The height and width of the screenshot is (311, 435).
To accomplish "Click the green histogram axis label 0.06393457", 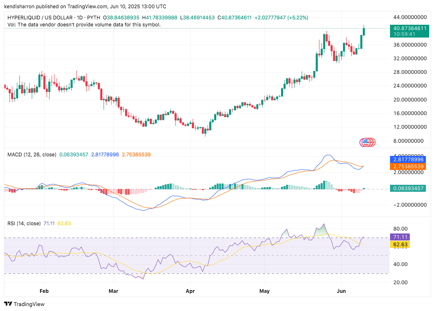I will tap(408, 188).
